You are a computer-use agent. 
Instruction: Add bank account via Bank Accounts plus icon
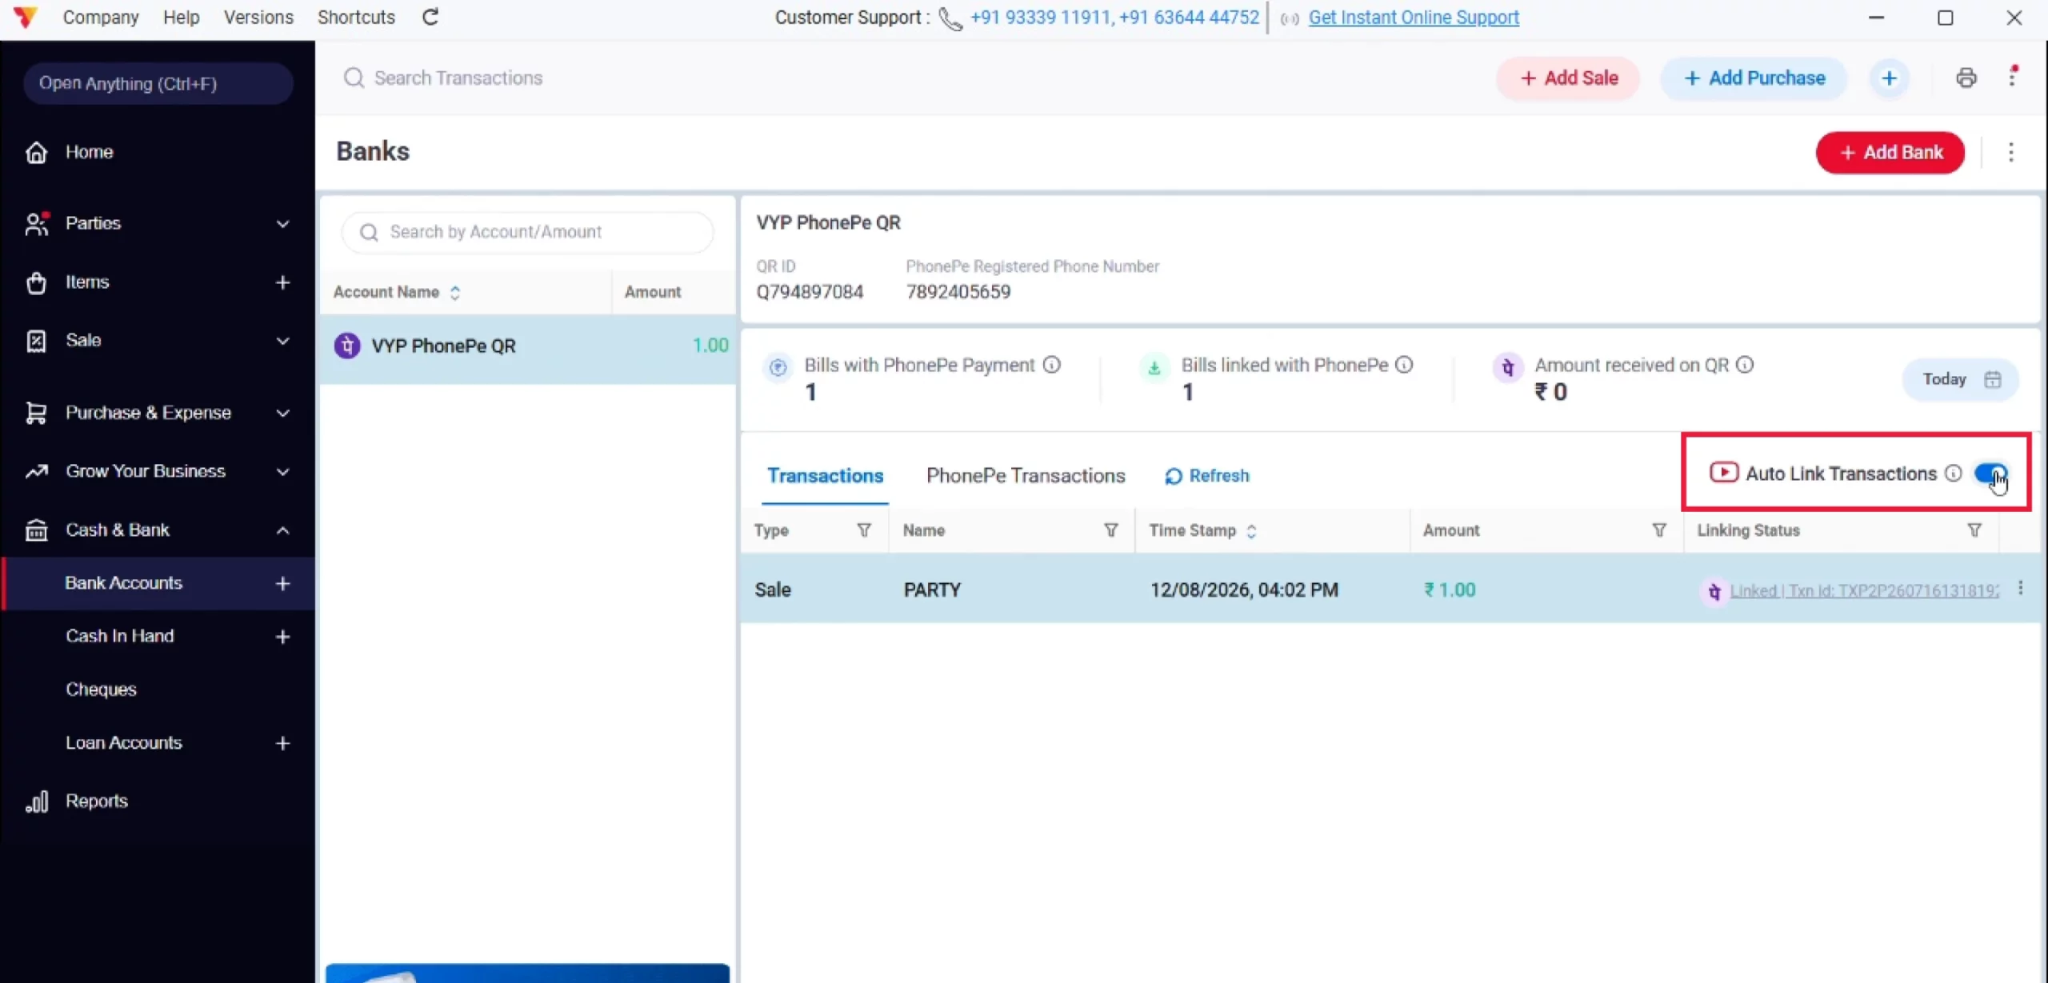(x=282, y=583)
